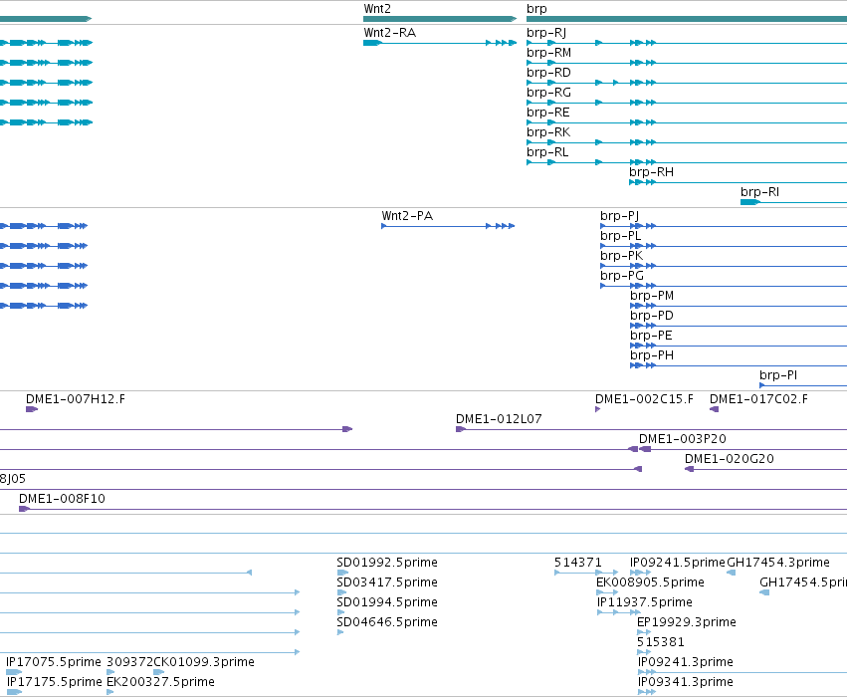Click the SD03417.5prime EST label
The height and width of the screenshot is (697, 847).
point(387,582)
